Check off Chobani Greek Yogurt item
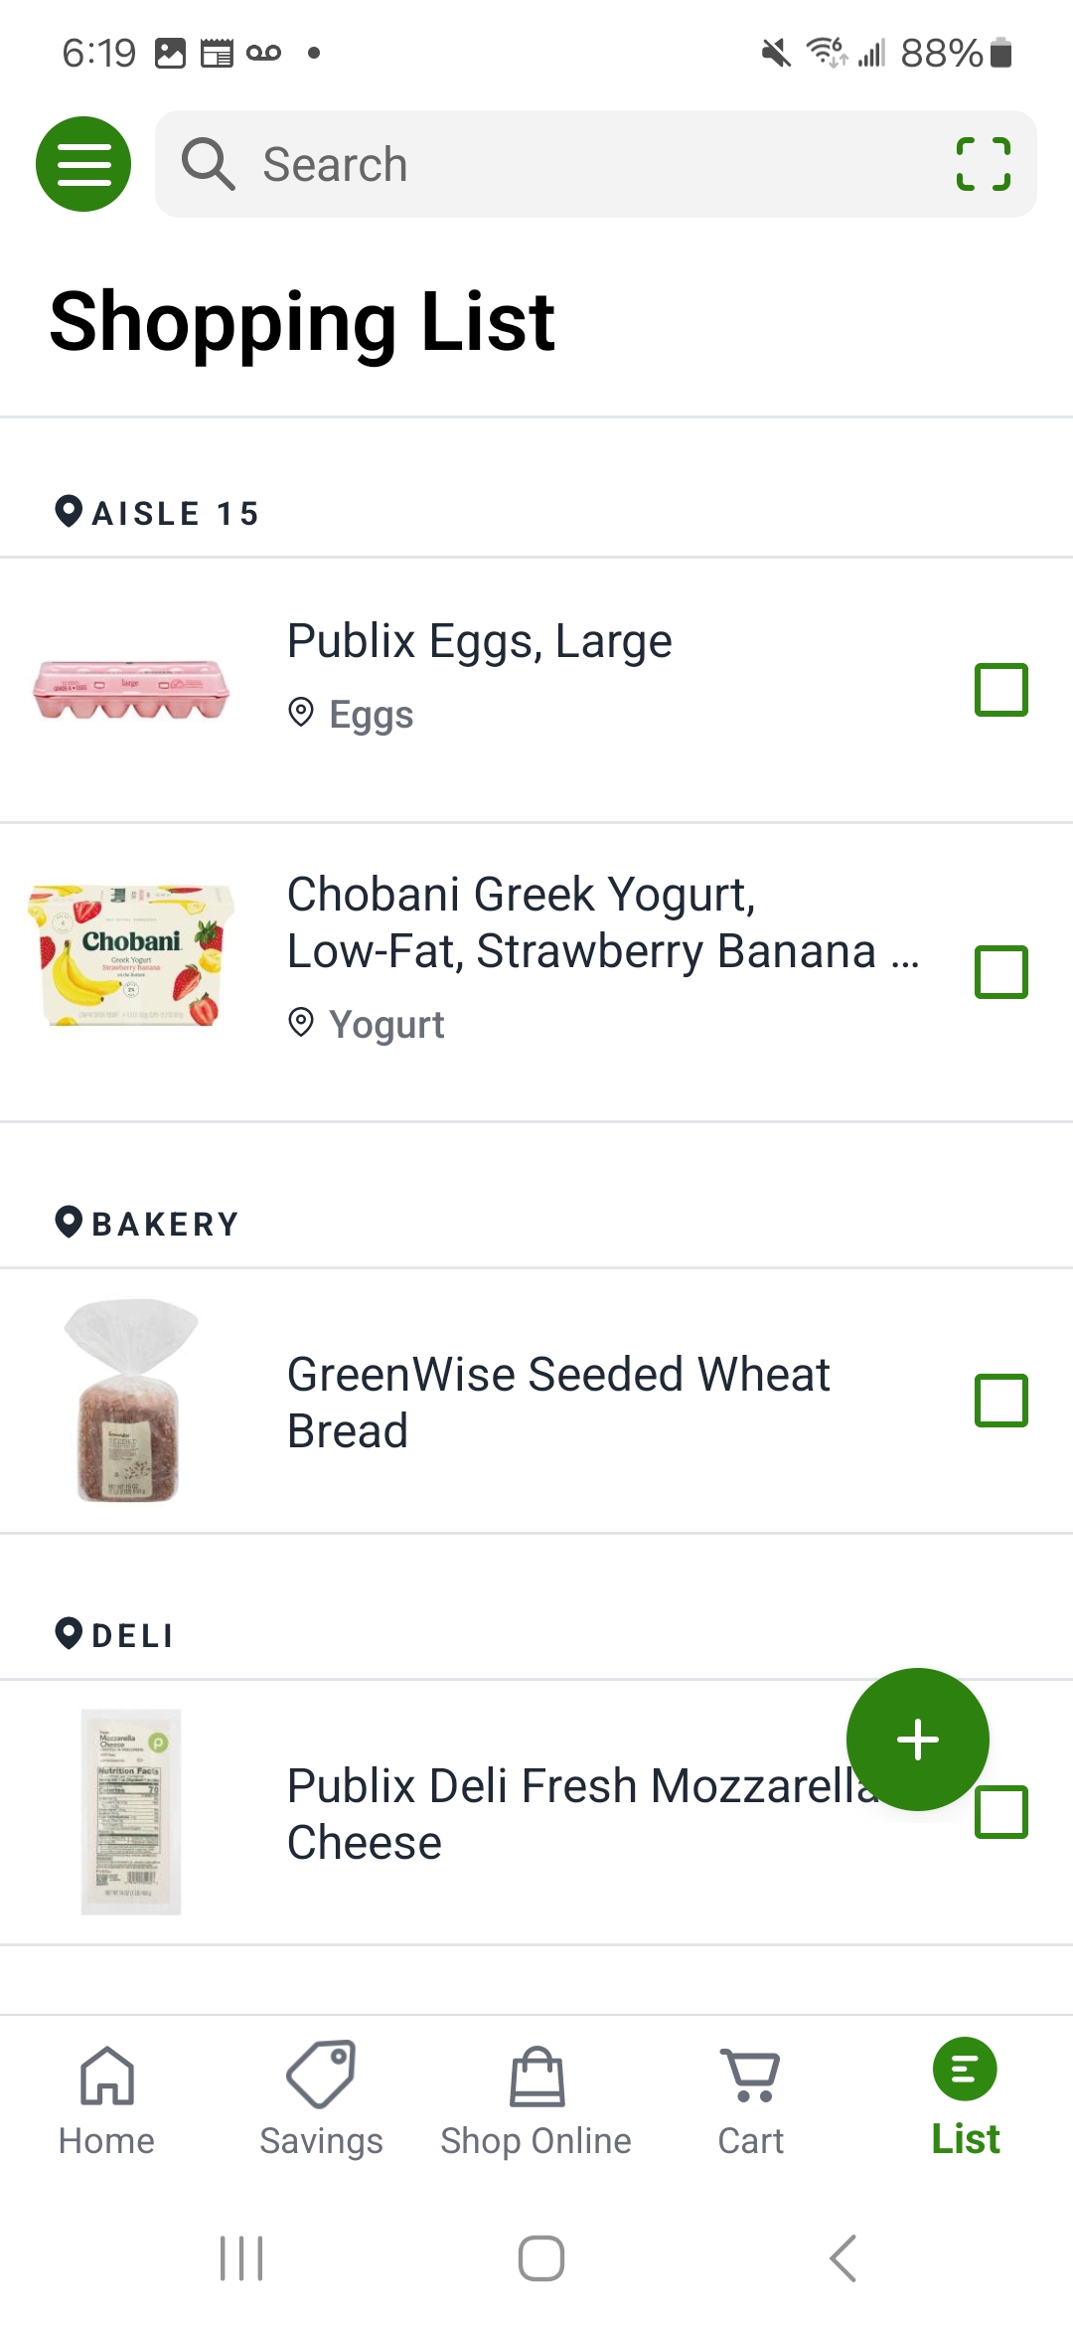Viewport: 1073px width, 2326px height. pyautogui.click(x=1000, y=972)
